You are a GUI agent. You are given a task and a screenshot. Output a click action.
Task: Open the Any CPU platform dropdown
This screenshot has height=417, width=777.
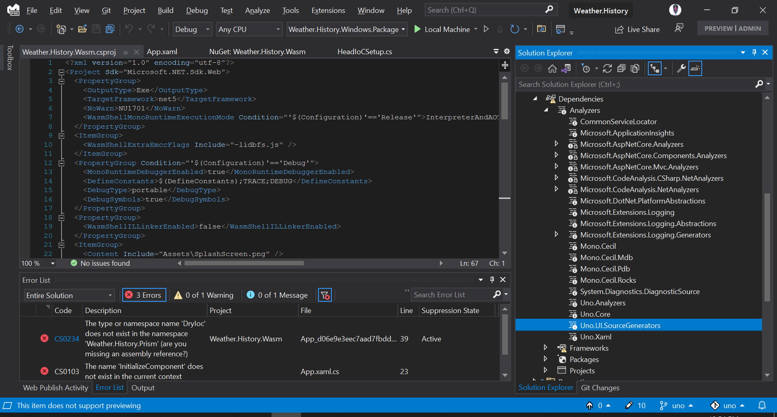[x=249, y=29]
